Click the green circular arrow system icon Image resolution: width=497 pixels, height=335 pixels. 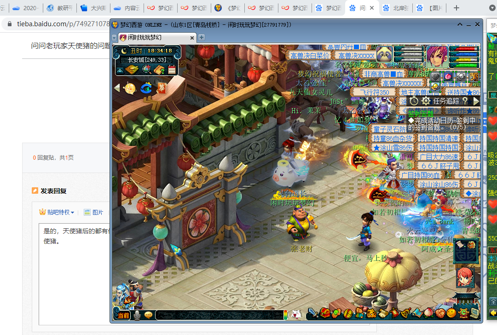coord(464,313)
